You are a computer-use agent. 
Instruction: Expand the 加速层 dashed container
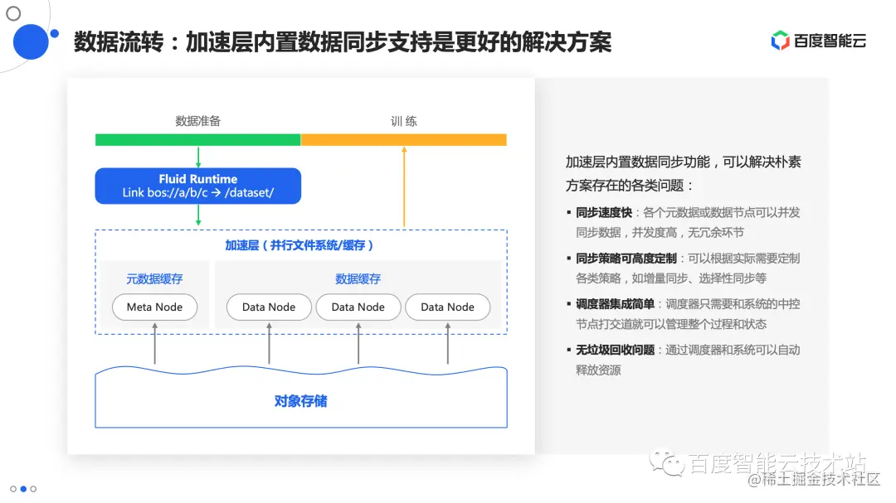pyautogui.click(x=302, y=244)
